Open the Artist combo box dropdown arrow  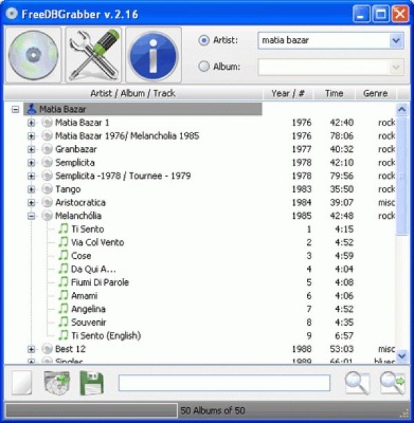click(x=396, y=41)
